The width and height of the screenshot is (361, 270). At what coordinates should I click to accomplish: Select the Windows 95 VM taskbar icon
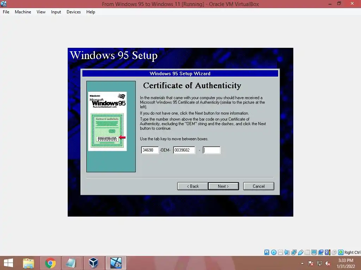[x=116, y=263]
